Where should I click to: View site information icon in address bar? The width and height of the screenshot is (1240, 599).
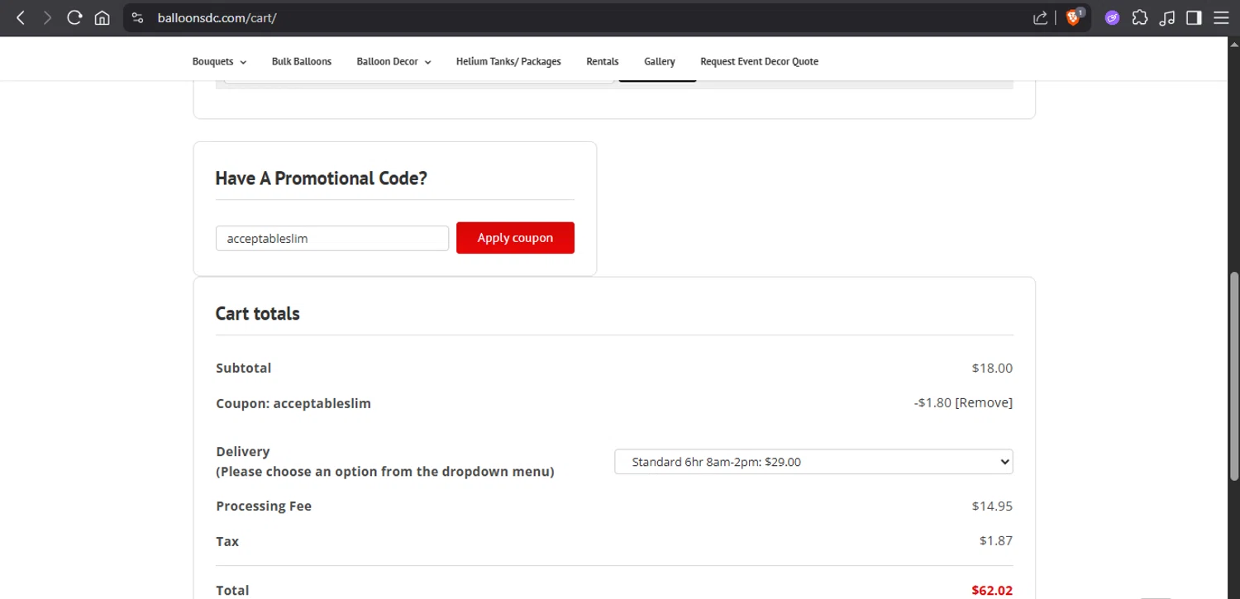[x=138, y=17]
